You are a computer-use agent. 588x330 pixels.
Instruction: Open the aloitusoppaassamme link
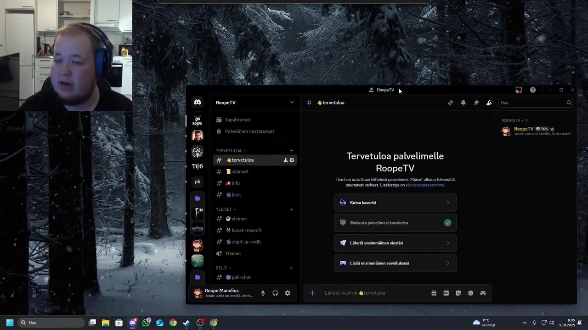425,185
